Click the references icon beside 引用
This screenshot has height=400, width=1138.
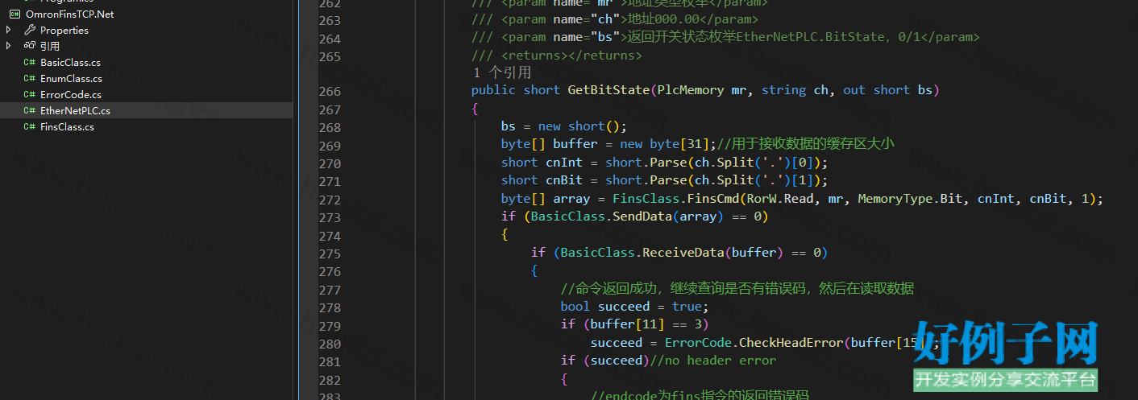[x=30, y=46]
